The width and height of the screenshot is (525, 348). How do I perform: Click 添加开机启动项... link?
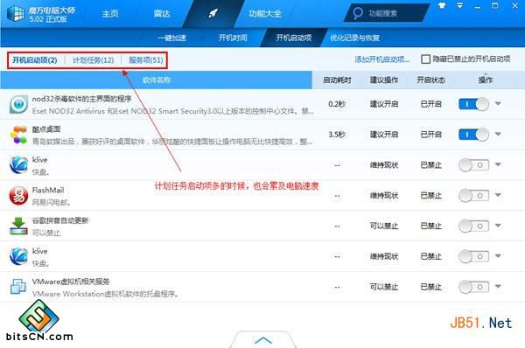pos(382,59)
